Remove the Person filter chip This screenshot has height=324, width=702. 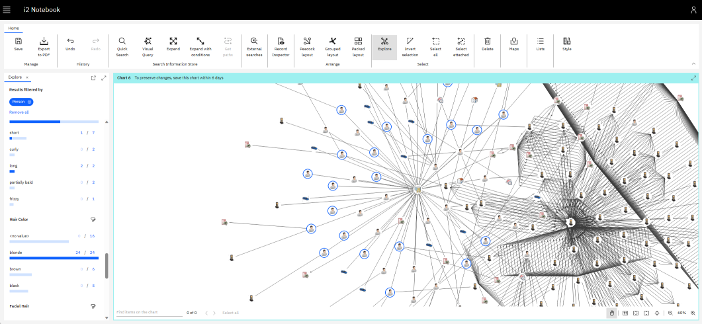coord(30,102)
